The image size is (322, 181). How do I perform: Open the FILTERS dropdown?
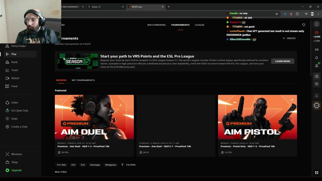pyautogui.click(x=128, y=165)
